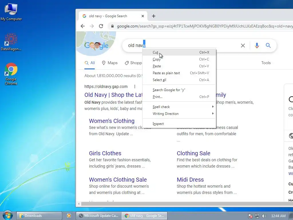This screenshot has width=293, height=220.
Task: Open the Clothing Sale sitelink
Action: coord(194,153)
